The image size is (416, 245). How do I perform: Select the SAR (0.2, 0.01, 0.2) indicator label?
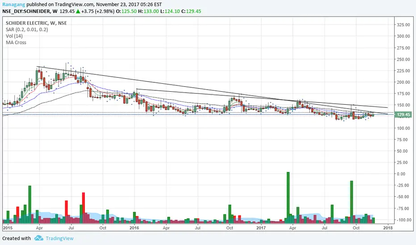pos(27,29)
